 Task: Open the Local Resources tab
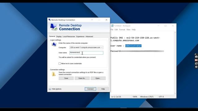(x=69, y=36)
